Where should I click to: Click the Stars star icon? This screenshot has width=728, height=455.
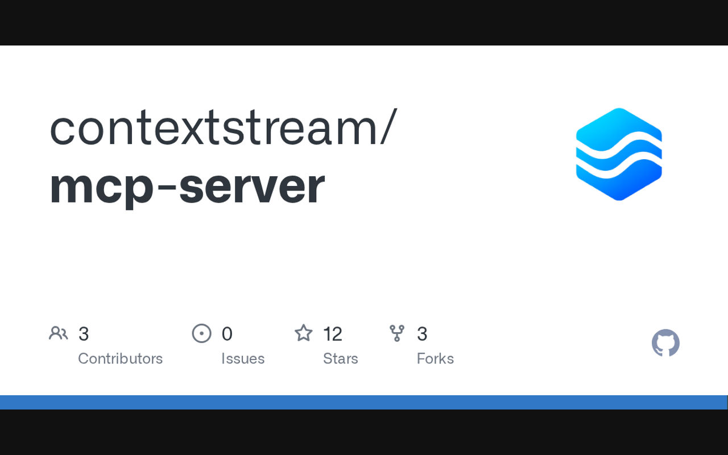point(304,333)
